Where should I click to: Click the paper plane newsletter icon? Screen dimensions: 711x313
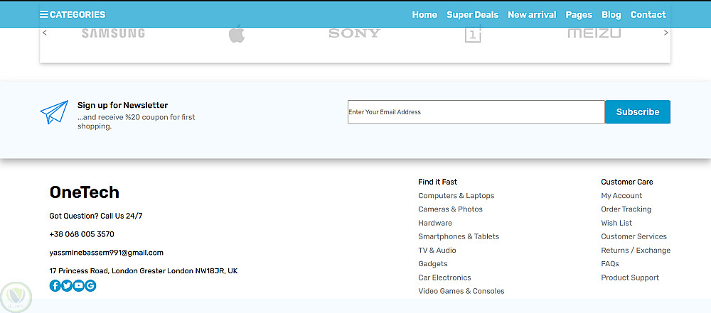tap(54, 112)
